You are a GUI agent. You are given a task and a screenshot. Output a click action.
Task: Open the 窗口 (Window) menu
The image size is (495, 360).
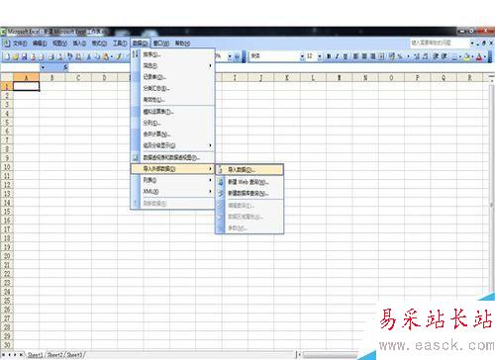coord(161,44)
